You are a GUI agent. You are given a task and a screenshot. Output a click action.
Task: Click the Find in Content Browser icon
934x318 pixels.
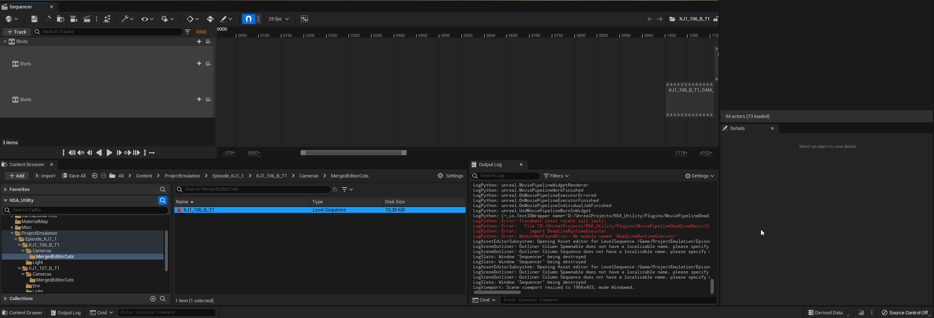point(61,19)
